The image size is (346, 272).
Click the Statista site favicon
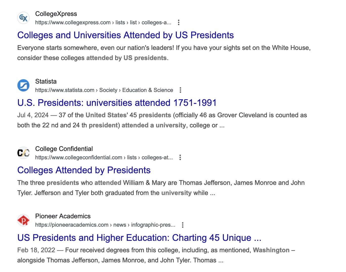(23, 85)
